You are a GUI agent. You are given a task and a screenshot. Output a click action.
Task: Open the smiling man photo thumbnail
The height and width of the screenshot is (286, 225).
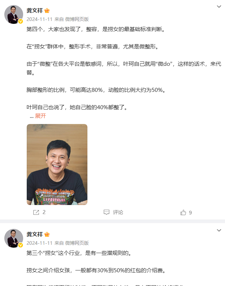[57, 165]
